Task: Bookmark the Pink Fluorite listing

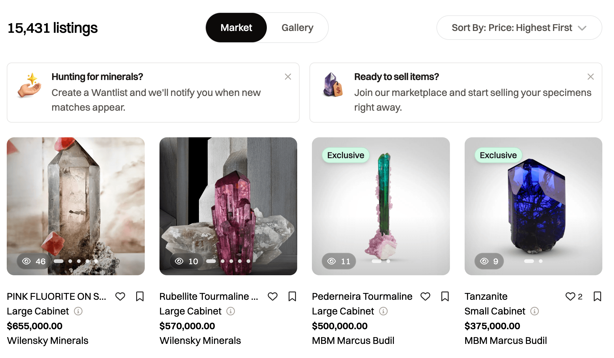Action: 140,296
